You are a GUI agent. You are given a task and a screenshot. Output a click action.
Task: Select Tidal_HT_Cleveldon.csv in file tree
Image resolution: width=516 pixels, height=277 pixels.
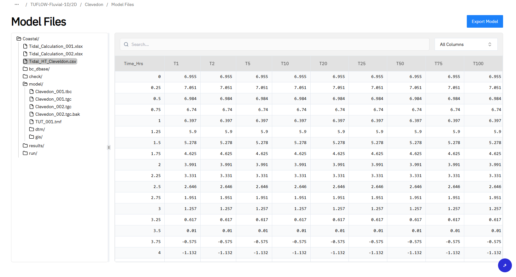50,61
